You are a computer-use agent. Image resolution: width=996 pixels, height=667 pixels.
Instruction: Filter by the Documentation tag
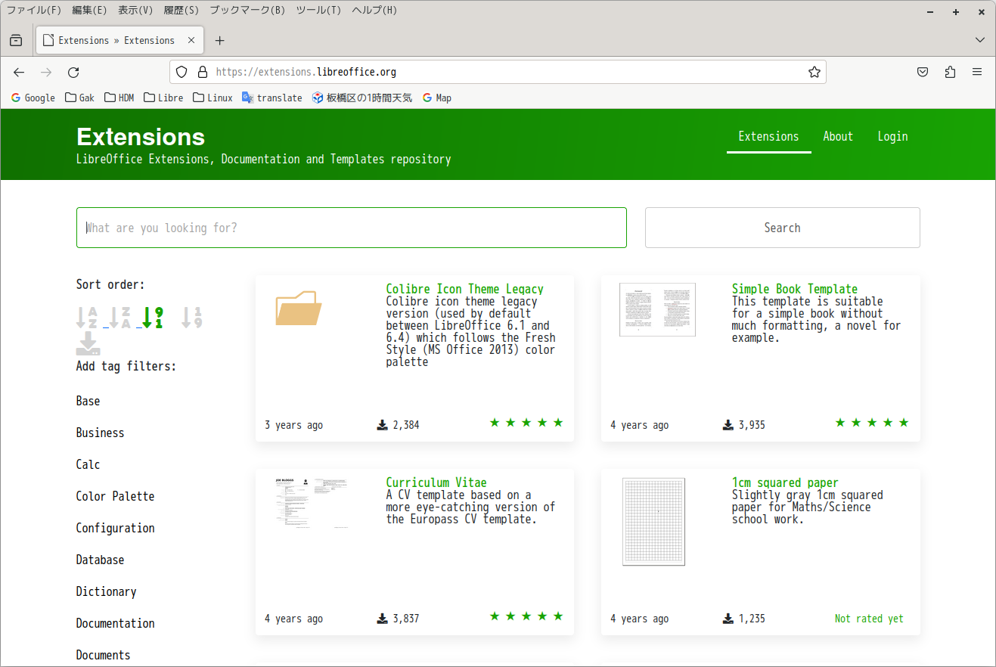click(115, 624)
